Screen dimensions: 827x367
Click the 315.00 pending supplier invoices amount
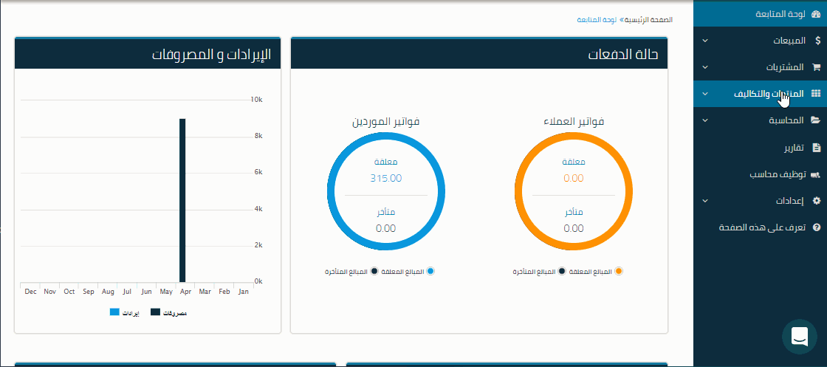(x=386, y=178)
